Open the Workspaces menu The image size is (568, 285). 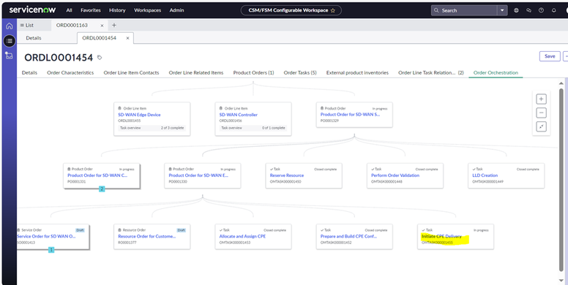pyautogui.click(x=147, y=10)
